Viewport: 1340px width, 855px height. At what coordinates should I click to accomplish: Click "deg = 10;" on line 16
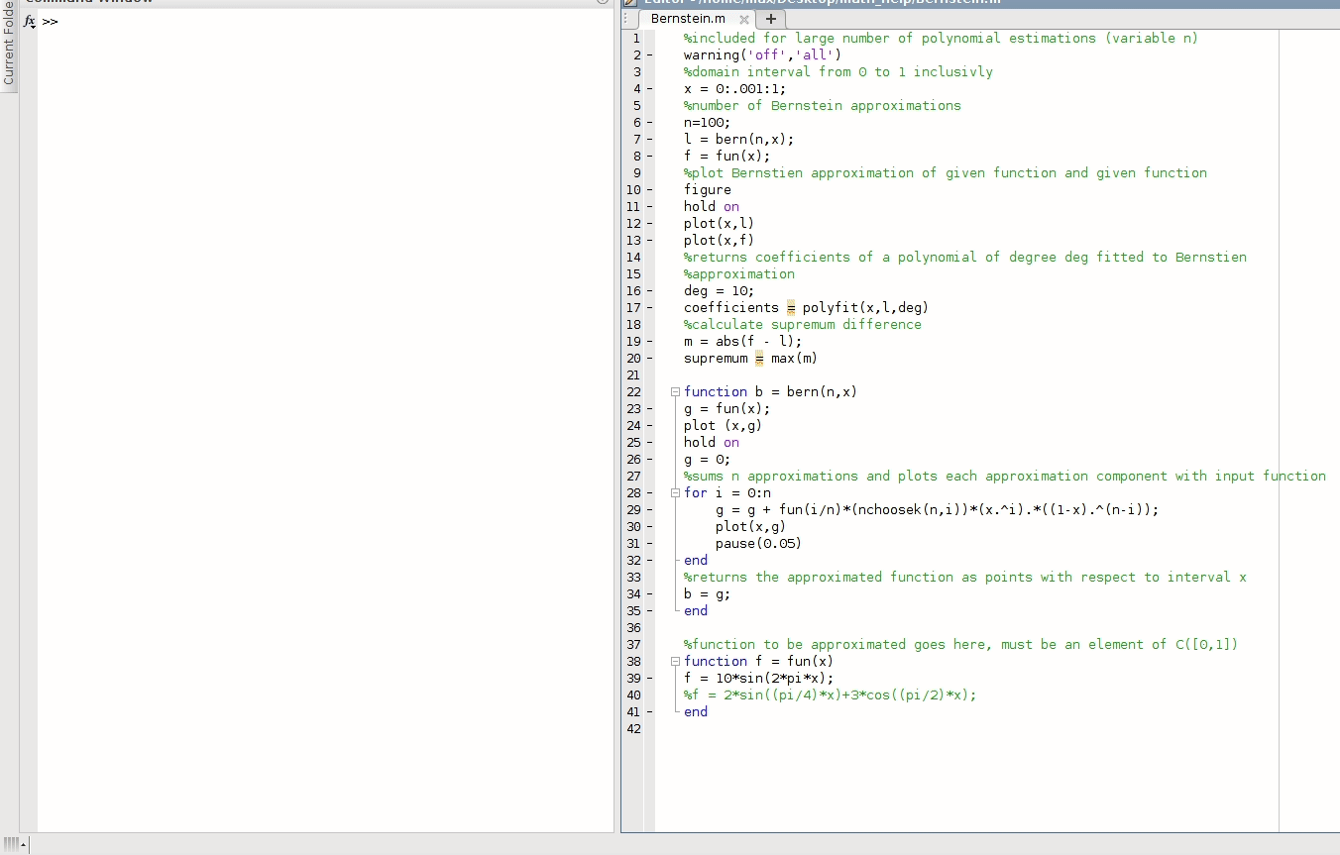(x=719, y=290)
